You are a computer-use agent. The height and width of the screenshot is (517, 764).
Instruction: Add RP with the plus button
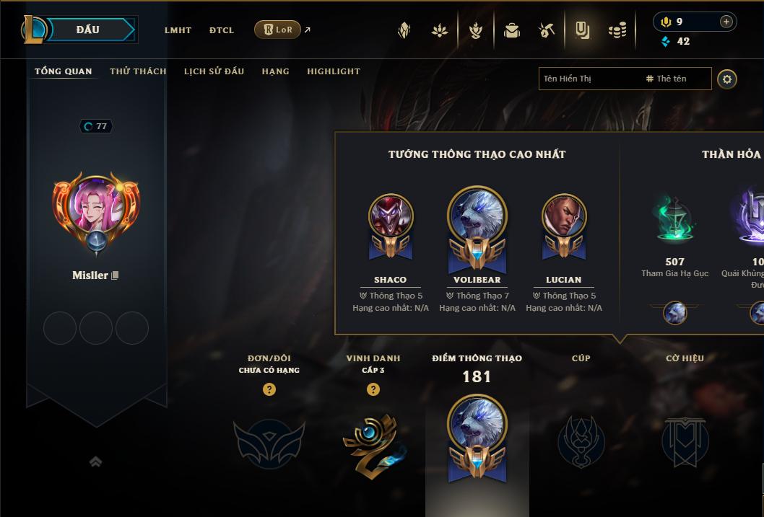click(726, 22)
